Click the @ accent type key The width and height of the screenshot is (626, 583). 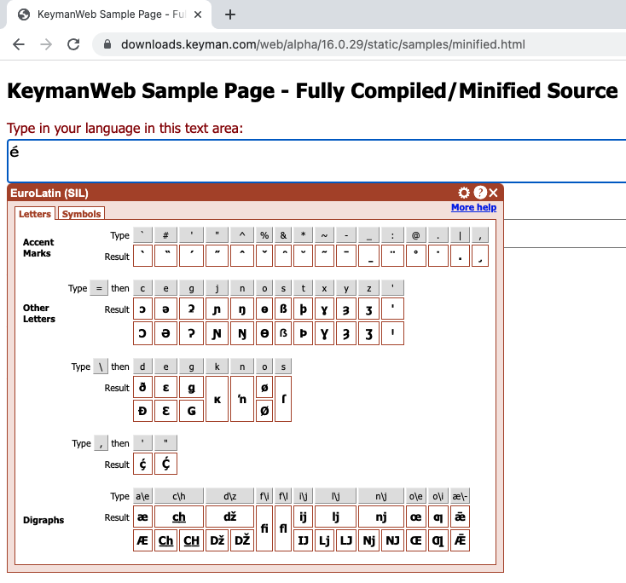click(415, 235)
